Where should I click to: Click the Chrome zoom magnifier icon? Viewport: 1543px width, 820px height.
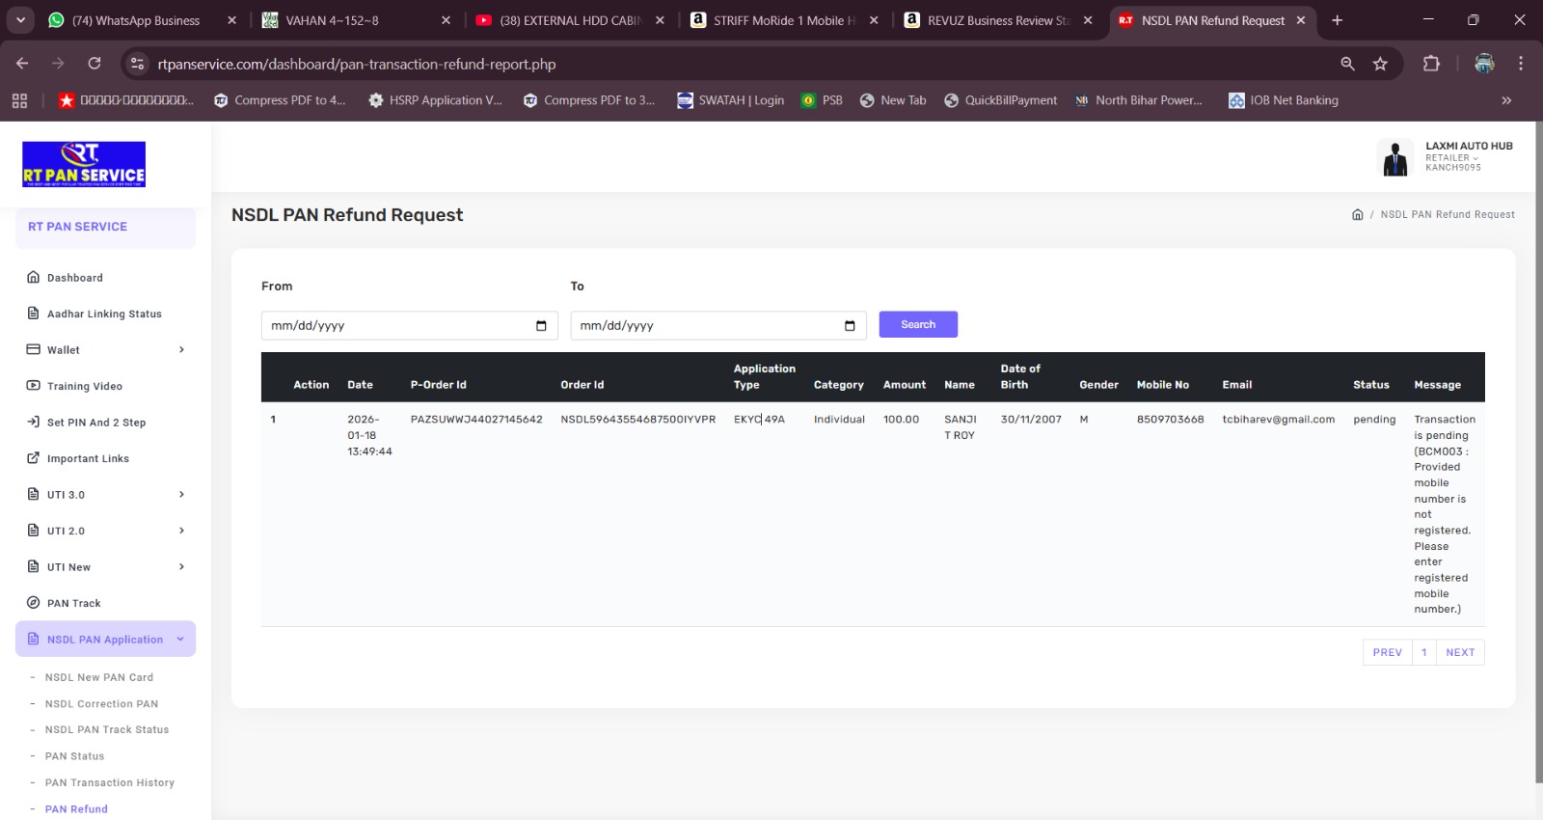click(1347, 64)
